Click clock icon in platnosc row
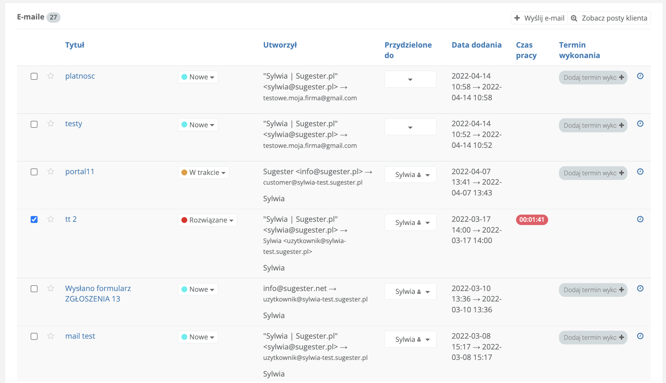 pos(640,76)
